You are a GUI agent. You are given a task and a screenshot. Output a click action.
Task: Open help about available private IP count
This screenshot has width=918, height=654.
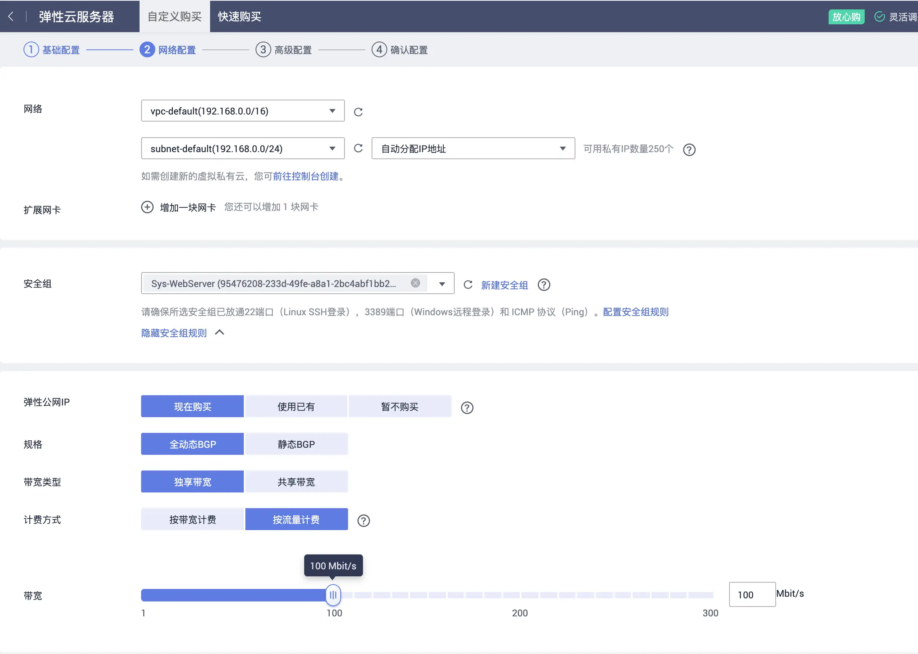pyautogui.click(x=688, y=149)
